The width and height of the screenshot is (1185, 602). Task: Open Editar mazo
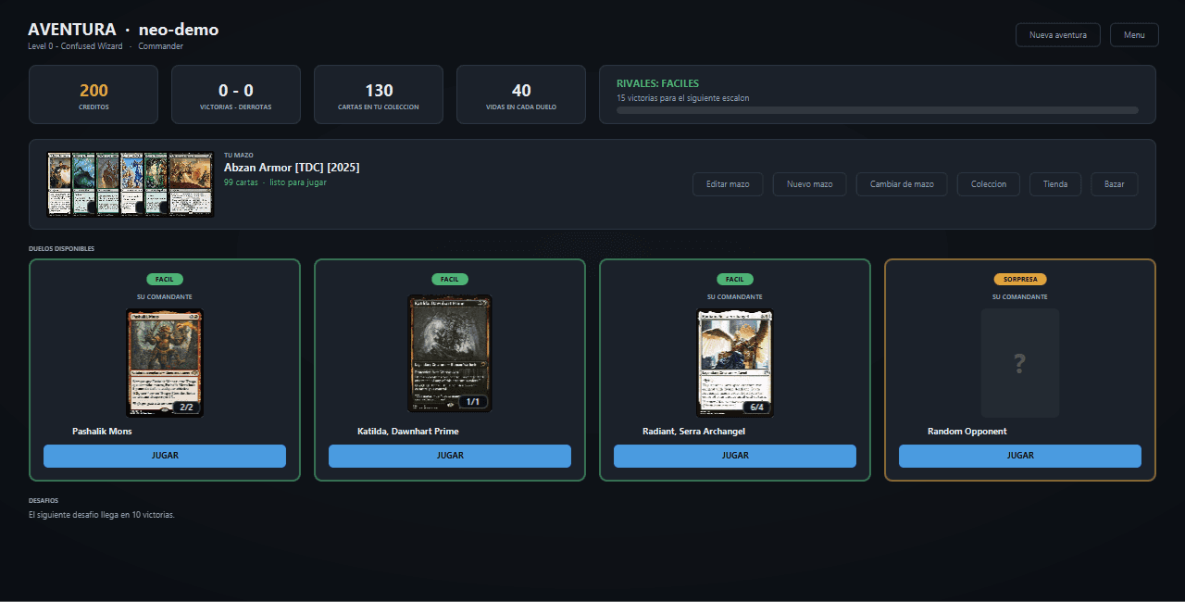(x=728, y=184)
